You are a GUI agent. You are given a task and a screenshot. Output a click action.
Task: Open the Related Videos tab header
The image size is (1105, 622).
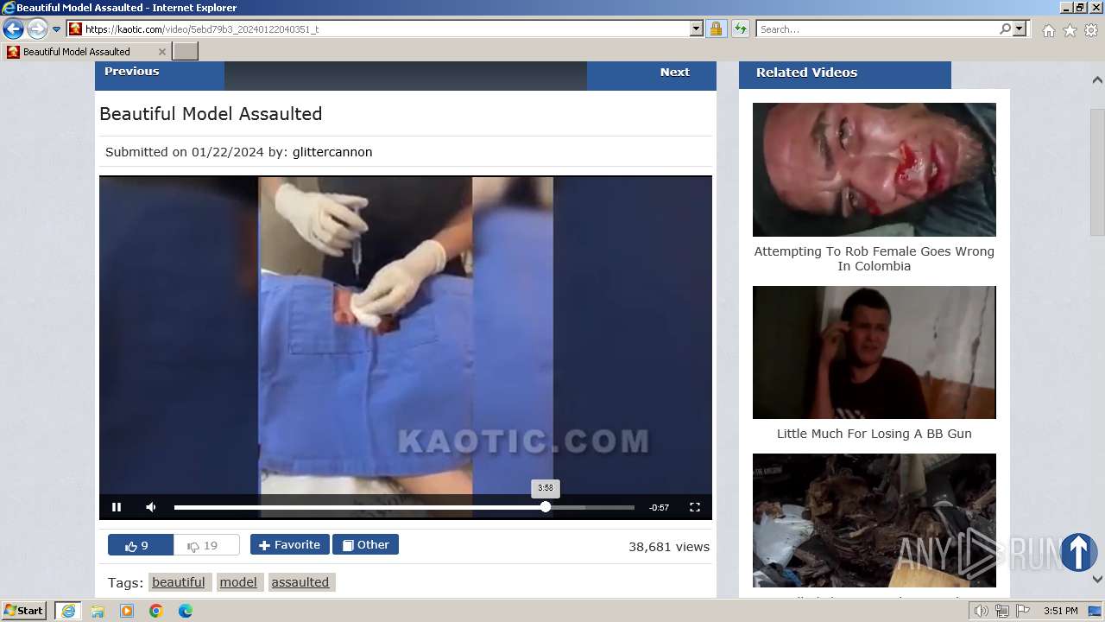click(x=845, y=74)
